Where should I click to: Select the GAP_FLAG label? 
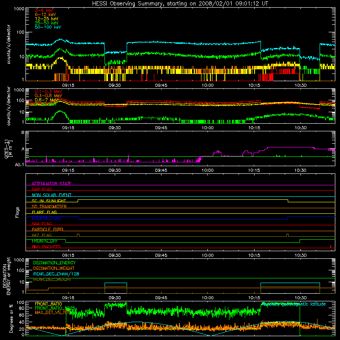point(42,189)
